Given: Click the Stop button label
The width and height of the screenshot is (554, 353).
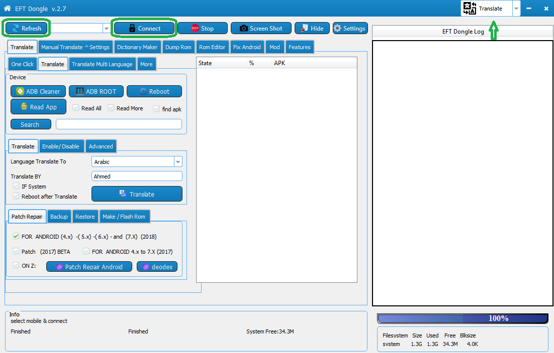Looking at the screenshot, I should coord(208,29).
